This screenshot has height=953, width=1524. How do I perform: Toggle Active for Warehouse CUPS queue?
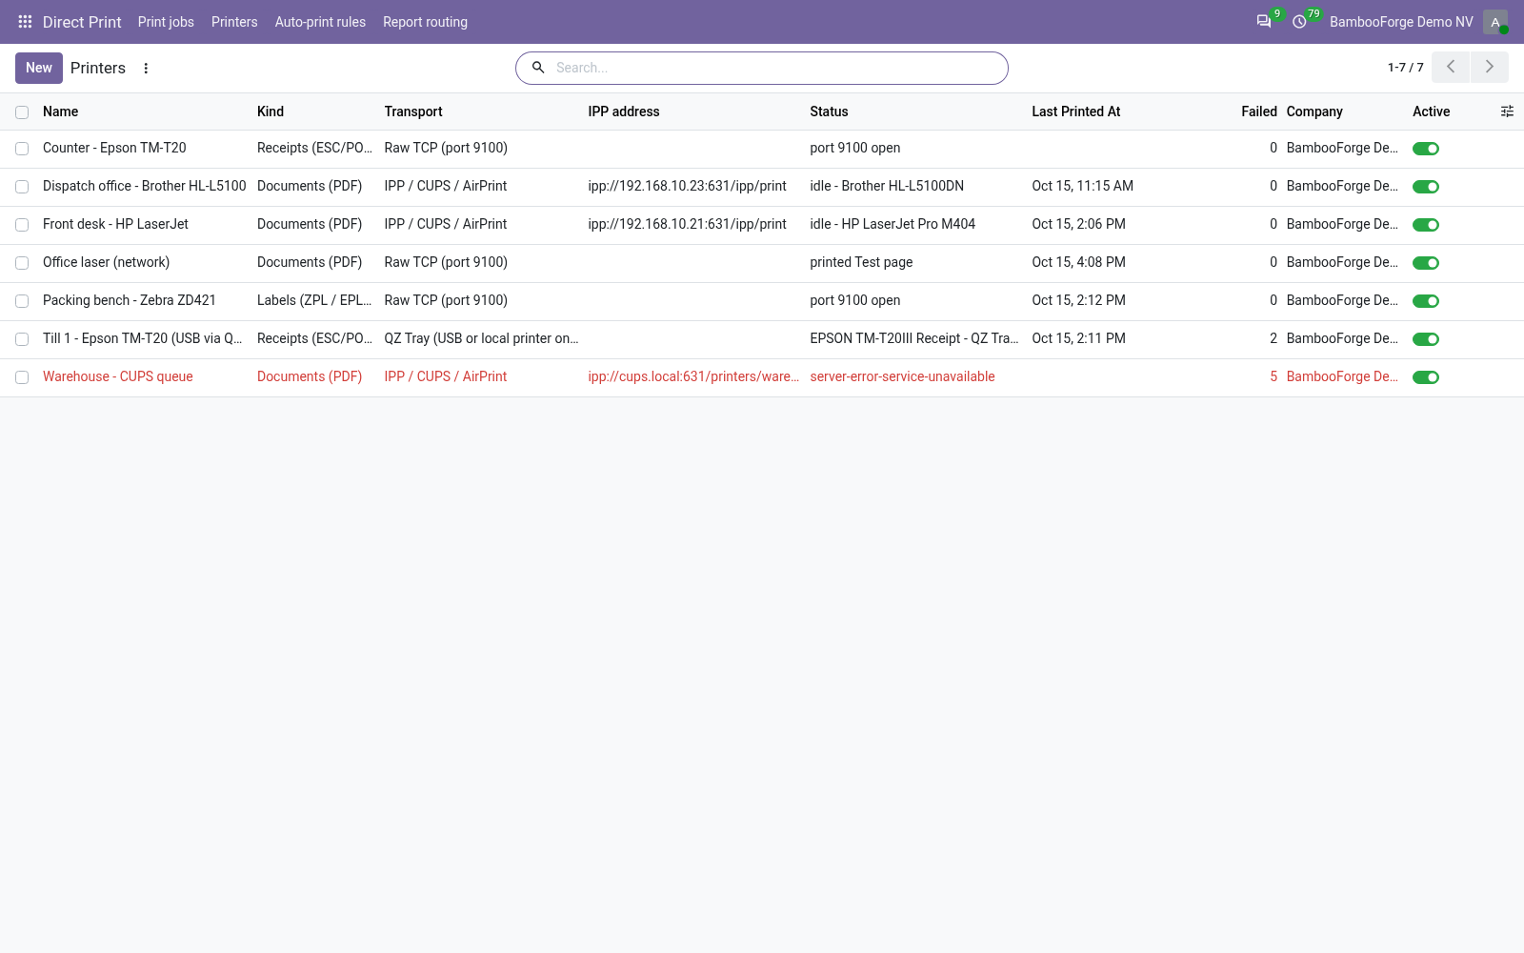click(x=1426, y=377)
